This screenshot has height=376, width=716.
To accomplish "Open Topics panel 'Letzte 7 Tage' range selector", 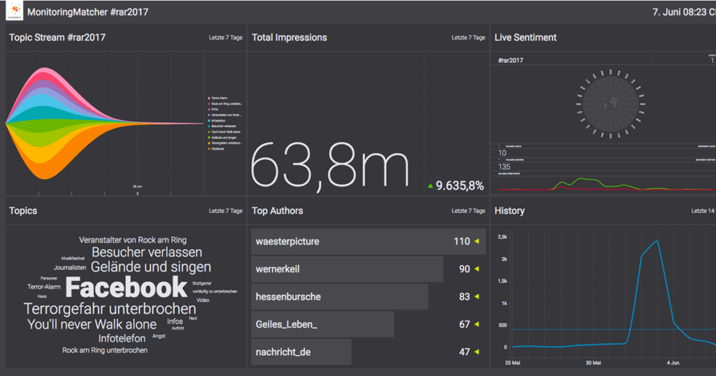I will [x=226, y=211].
